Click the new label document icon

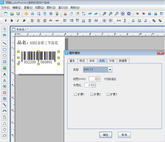[x=5, y=14]
